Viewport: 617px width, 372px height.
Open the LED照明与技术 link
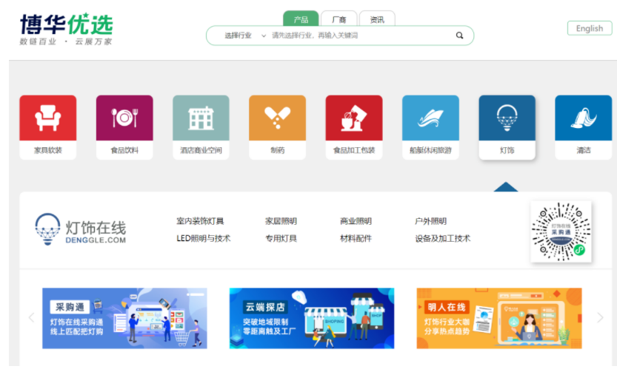(x=204, y=238)
